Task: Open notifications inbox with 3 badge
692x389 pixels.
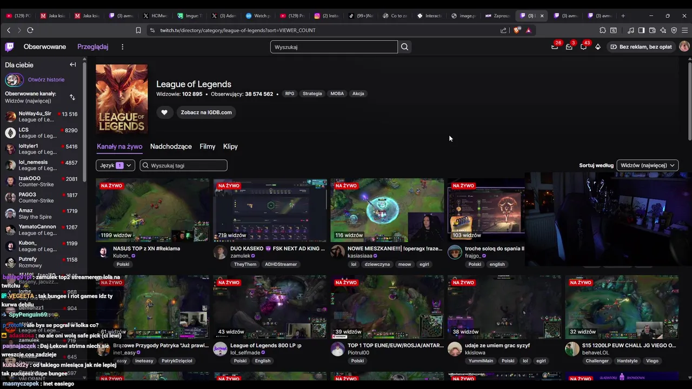Action: (569, 47)
